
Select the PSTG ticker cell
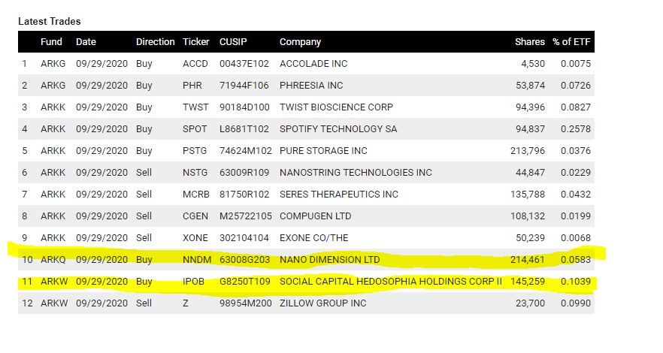tap(195, 151)
